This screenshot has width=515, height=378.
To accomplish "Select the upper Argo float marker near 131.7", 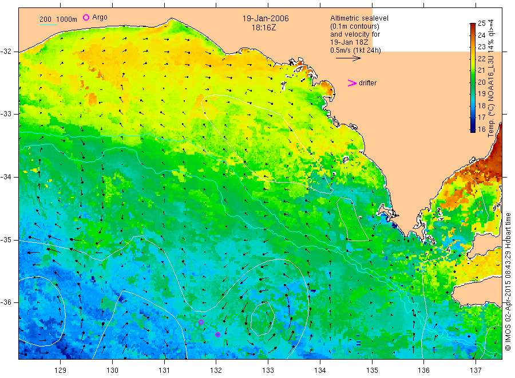I will pos(201,322).
